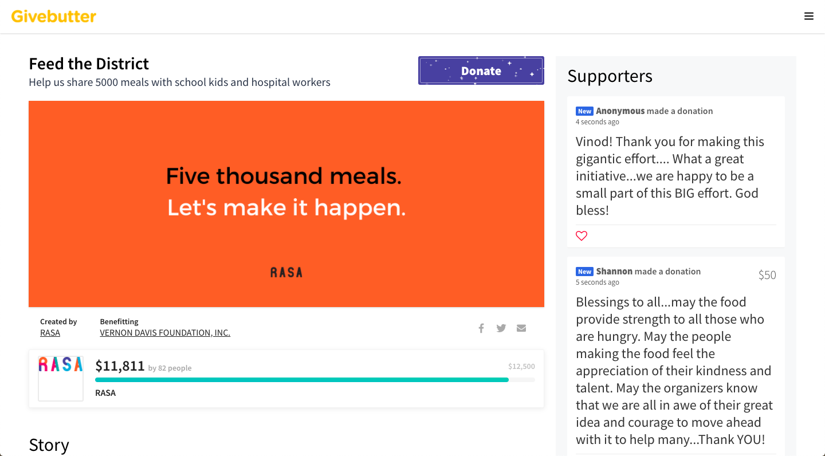Click the fundraising progress bar
Screen dimensions: 825x456
tap(315, 380)
